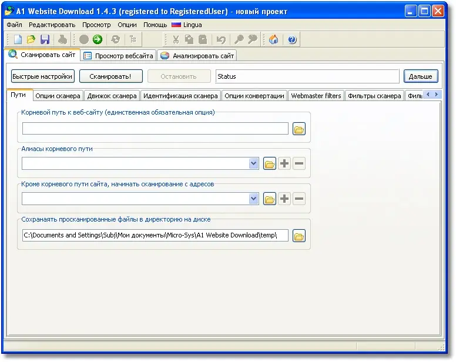The image size is (456, 362).
Task: Switch to the Просмотр вебсайта tab
Action: (118, 56)
